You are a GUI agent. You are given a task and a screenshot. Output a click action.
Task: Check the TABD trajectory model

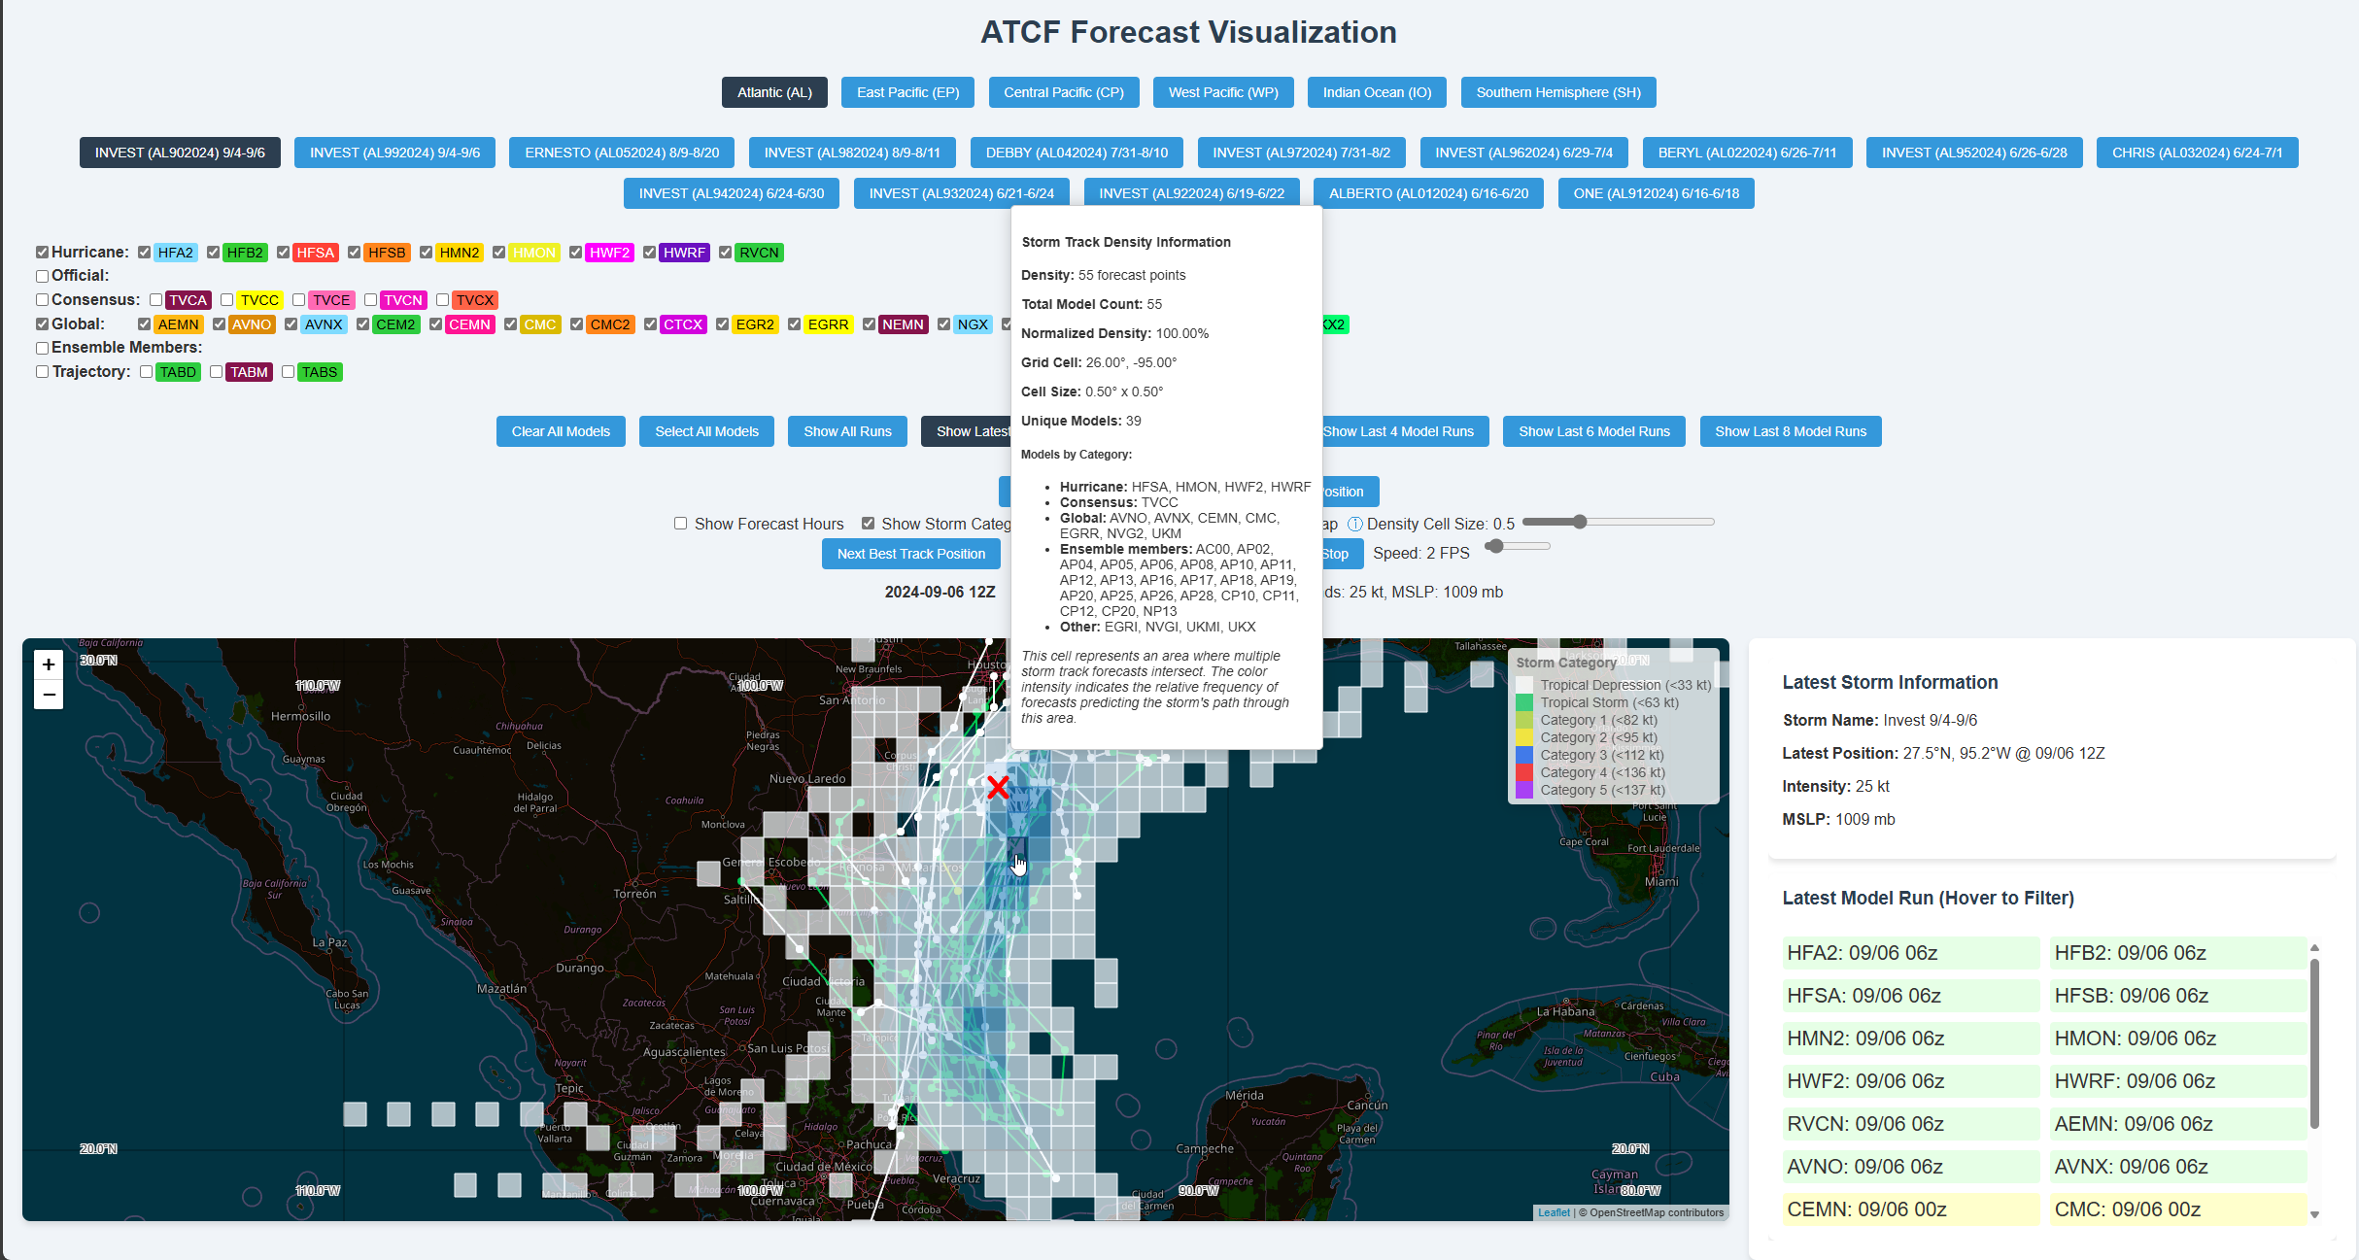click(x=146, y=372)
